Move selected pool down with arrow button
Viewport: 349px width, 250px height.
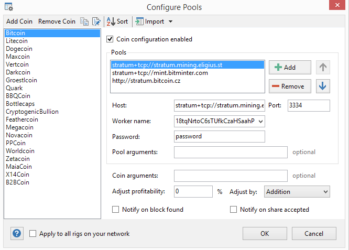point(323,86)
